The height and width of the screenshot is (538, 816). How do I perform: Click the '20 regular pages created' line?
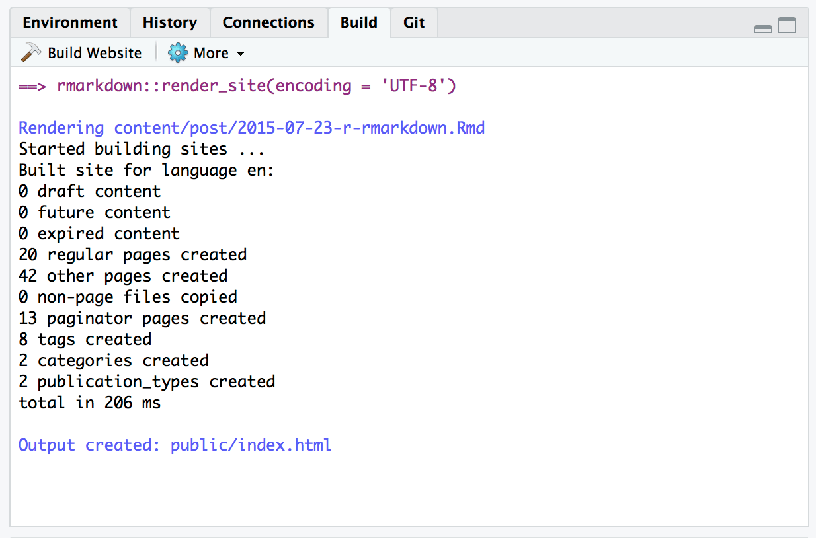(x=133, y=254)
